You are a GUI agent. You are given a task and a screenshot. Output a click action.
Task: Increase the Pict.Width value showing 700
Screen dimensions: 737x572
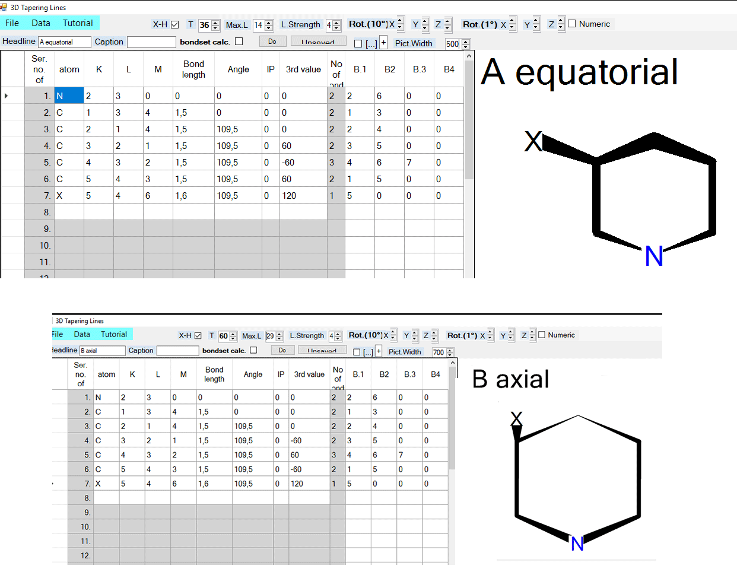pos(450,349)
